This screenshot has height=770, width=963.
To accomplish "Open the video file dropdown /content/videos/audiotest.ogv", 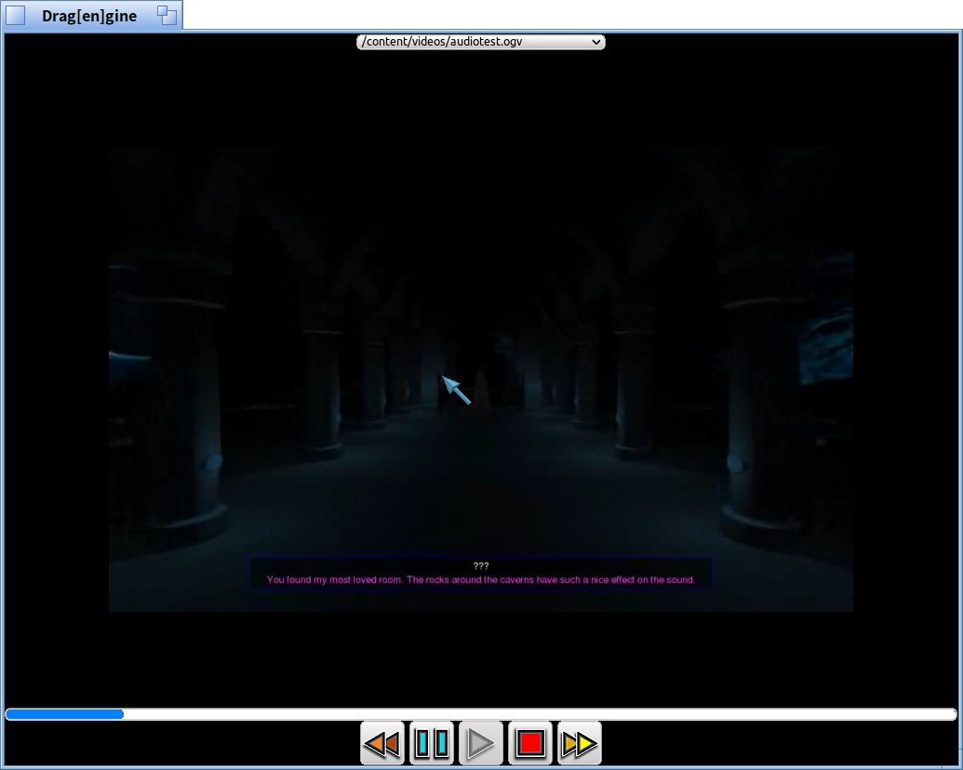I will (x=481, y=42).
